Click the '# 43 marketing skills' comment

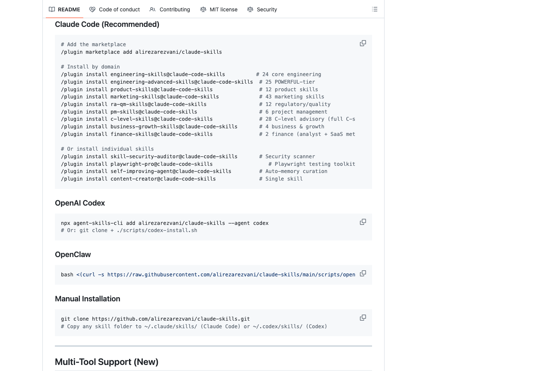(x=292, y=97)
